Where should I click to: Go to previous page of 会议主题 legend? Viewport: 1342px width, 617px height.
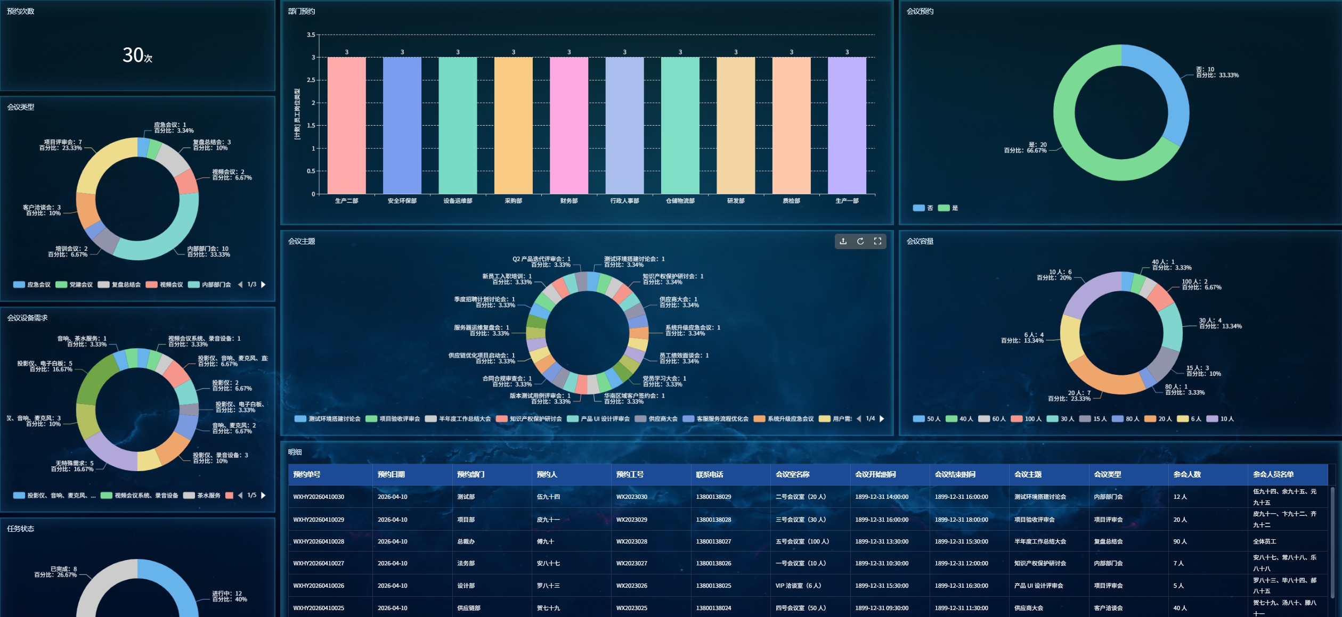click(859, 419)
